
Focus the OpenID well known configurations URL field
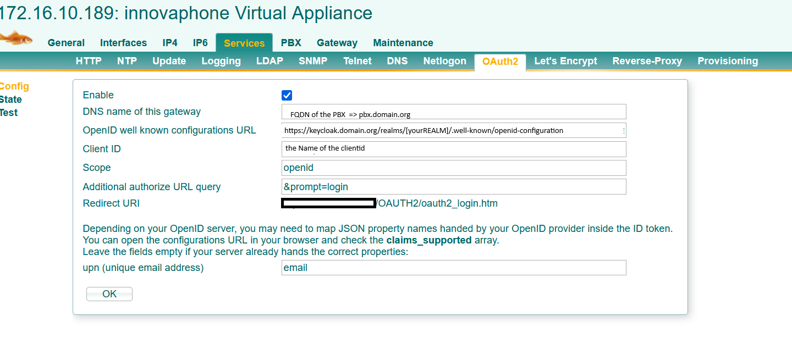coord(453,131)
